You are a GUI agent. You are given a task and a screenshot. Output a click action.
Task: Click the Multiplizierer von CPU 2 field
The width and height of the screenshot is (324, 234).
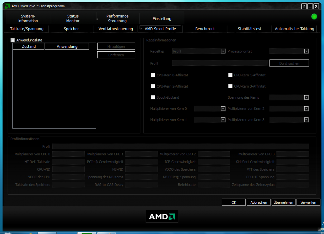pyautogui.click(x=214, y=154)
